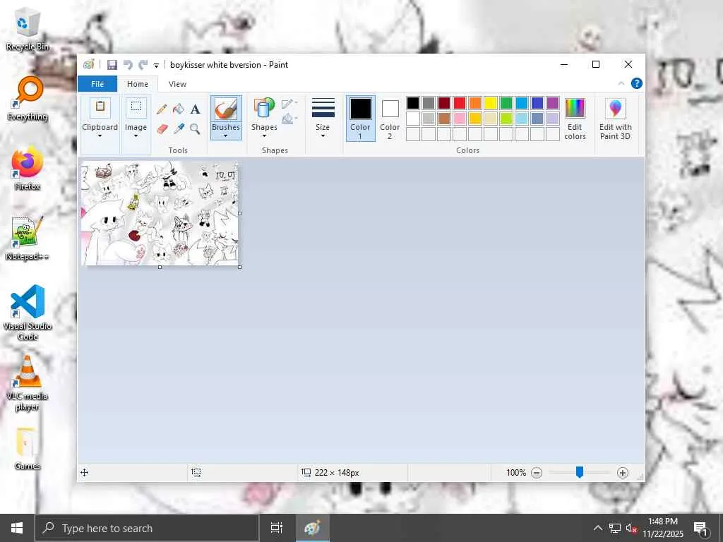Click the zoom in plus button
This screenshot has width=723, height=542.
pos(623,473)
